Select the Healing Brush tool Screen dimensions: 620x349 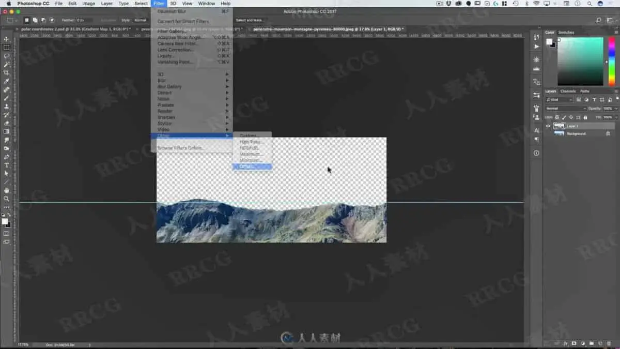pyautogui.click(x=6, y=89)
